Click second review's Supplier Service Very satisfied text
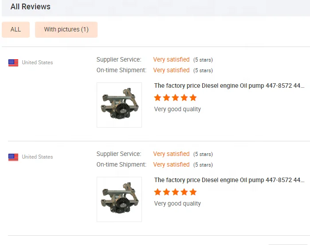 pos(172,154)
